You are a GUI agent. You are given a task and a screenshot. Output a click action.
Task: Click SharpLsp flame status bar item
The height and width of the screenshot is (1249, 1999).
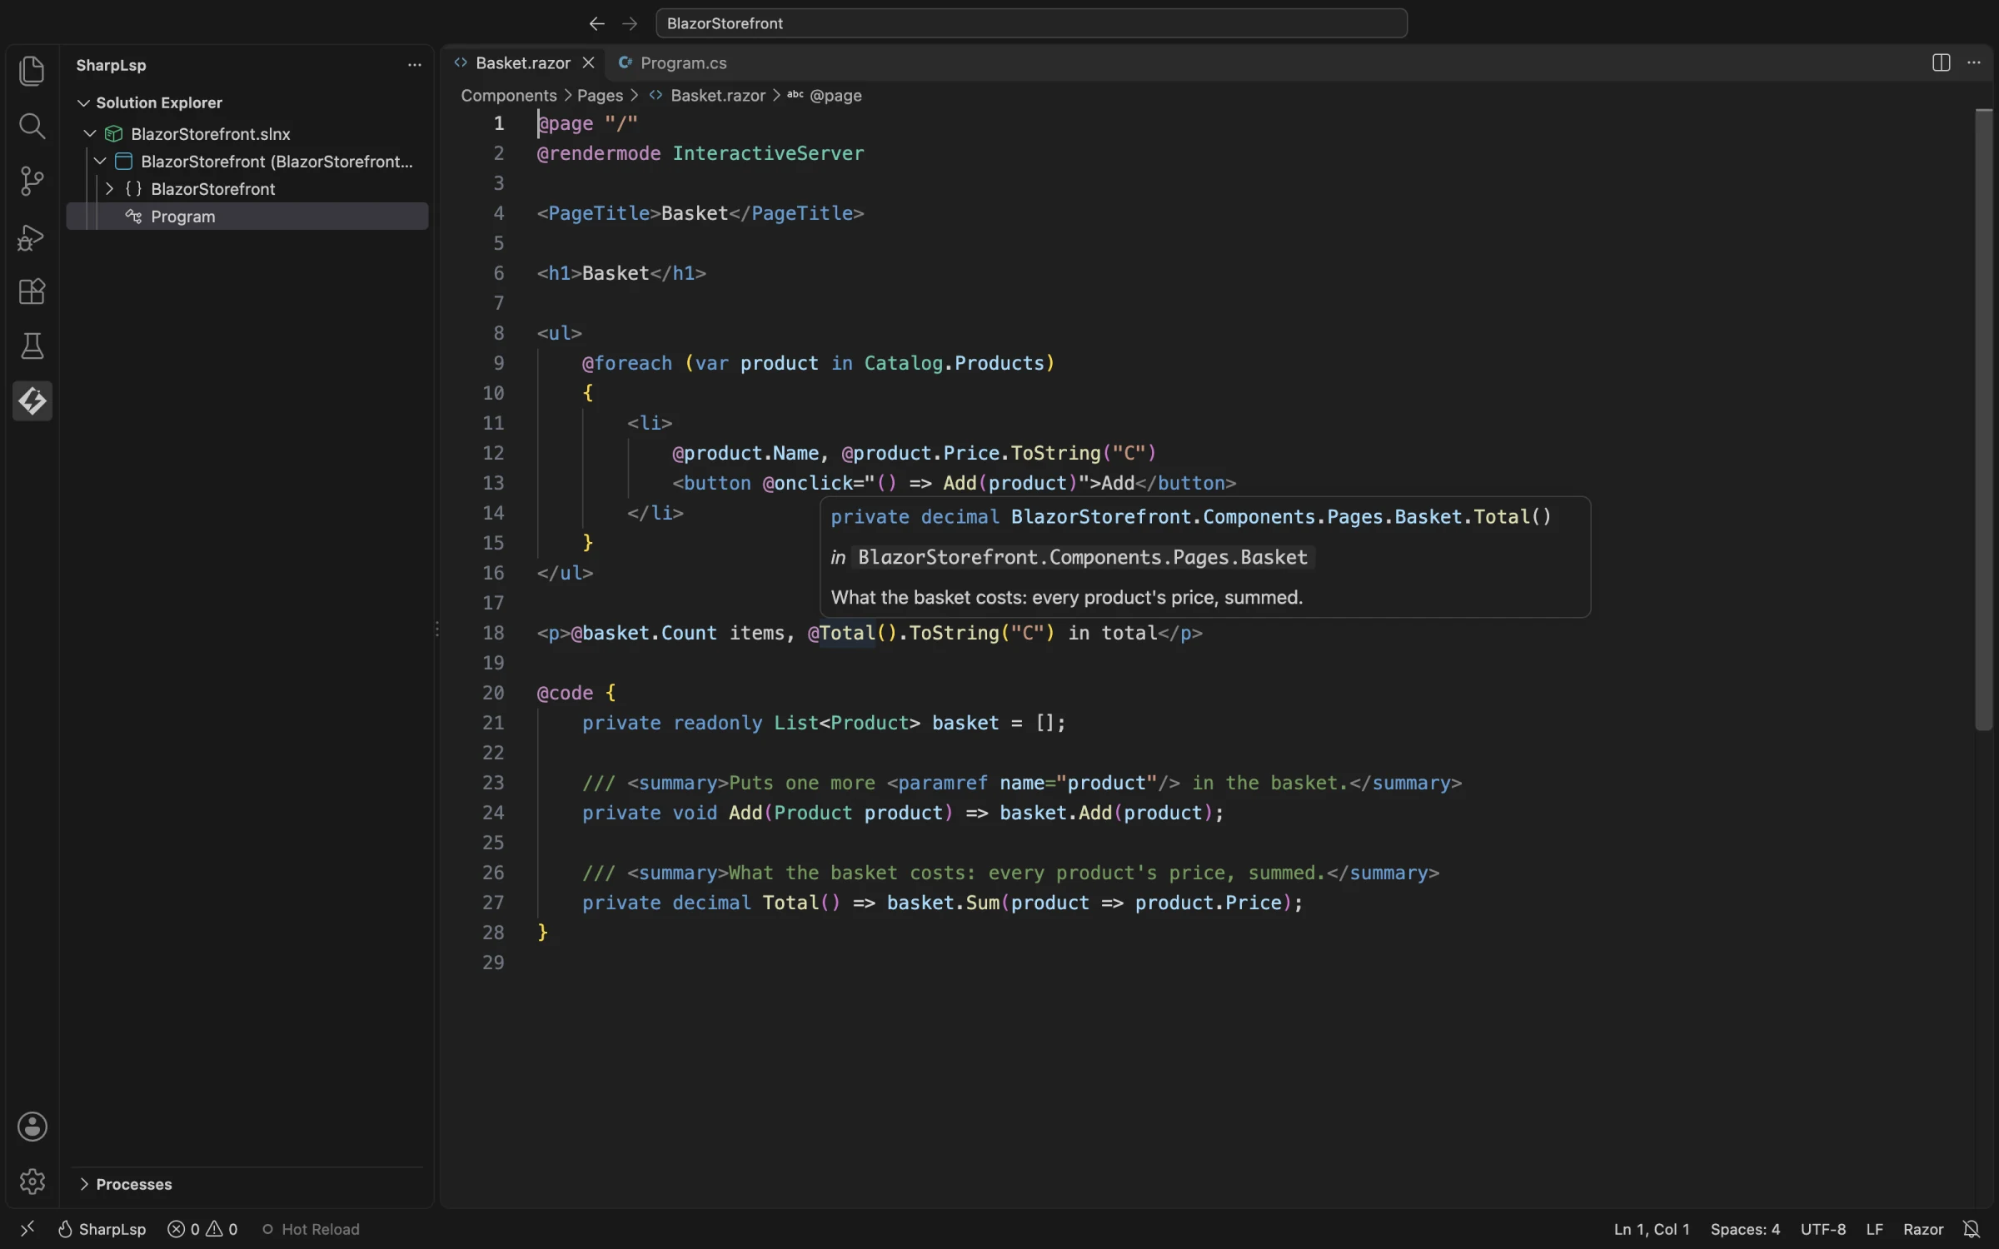(x=102, y=1229)
